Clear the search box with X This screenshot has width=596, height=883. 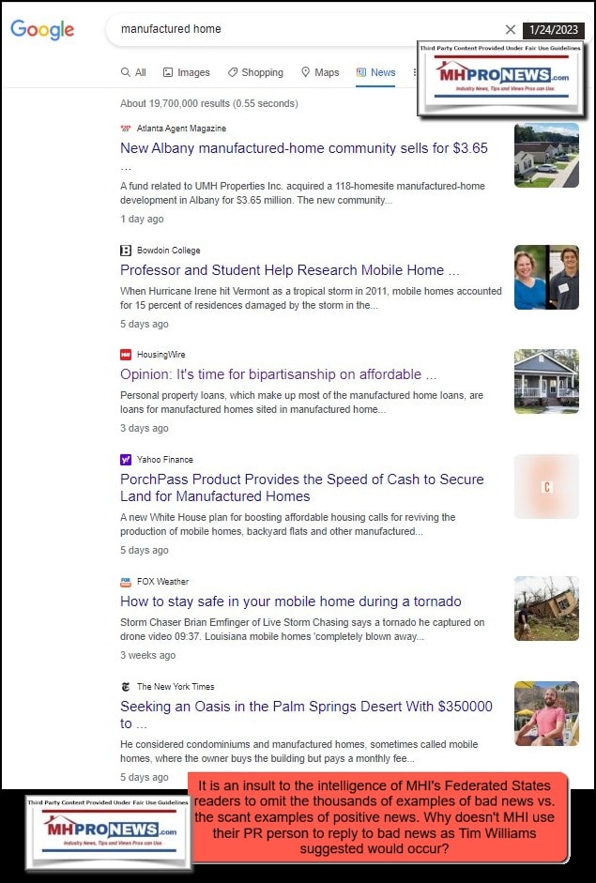(511, 29)
